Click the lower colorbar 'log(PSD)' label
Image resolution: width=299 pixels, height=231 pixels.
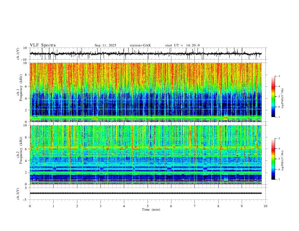[282, 160]
